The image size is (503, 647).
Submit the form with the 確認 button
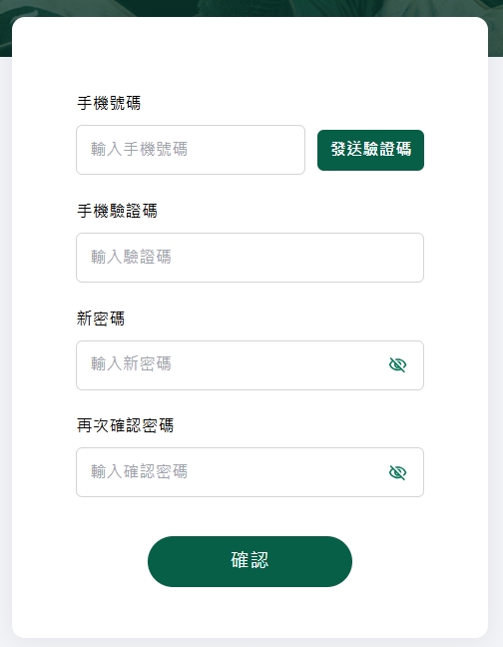[x=250, y=561]
